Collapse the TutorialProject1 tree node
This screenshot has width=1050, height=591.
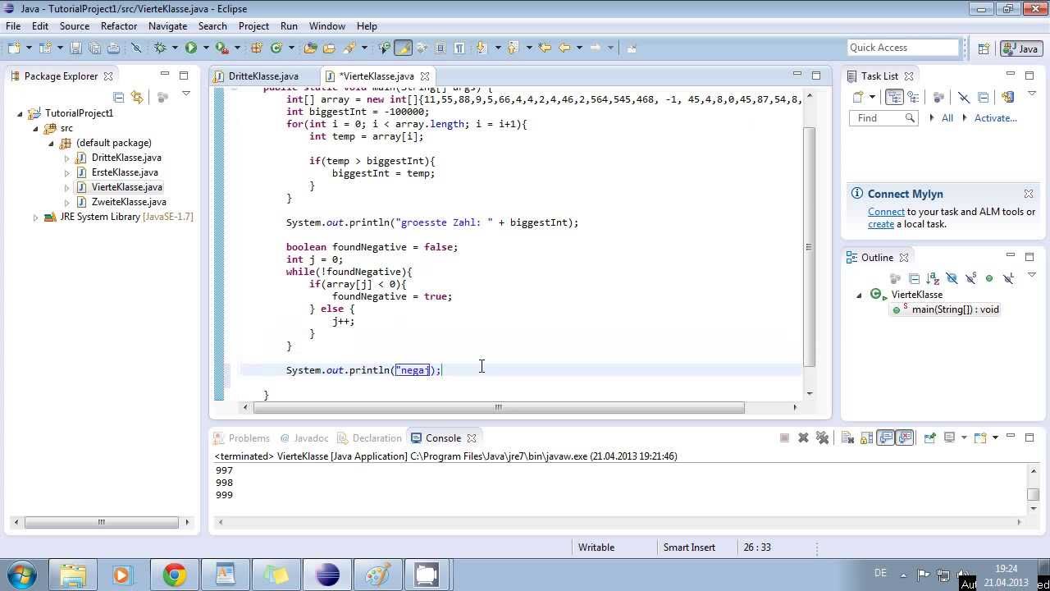[x=21, y=114]
